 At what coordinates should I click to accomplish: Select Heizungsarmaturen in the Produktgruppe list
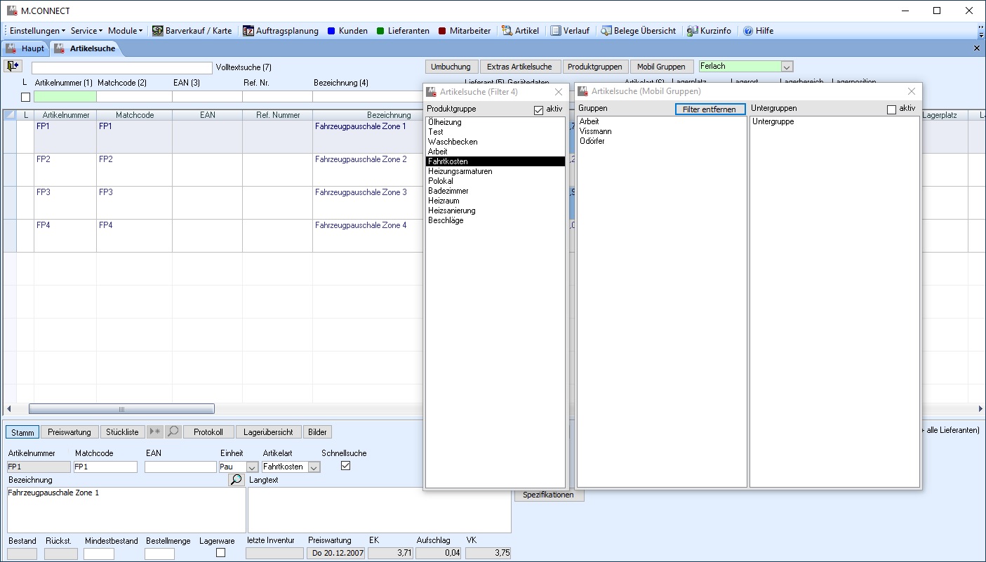click(x=460, y=171)
